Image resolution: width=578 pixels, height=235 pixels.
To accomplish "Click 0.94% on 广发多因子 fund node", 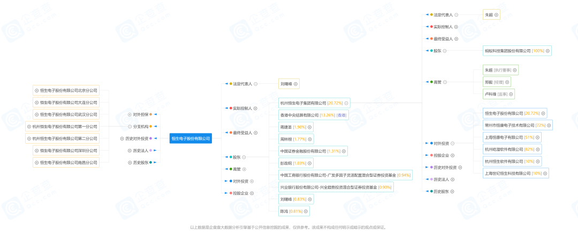I will (x=404, y=175).
